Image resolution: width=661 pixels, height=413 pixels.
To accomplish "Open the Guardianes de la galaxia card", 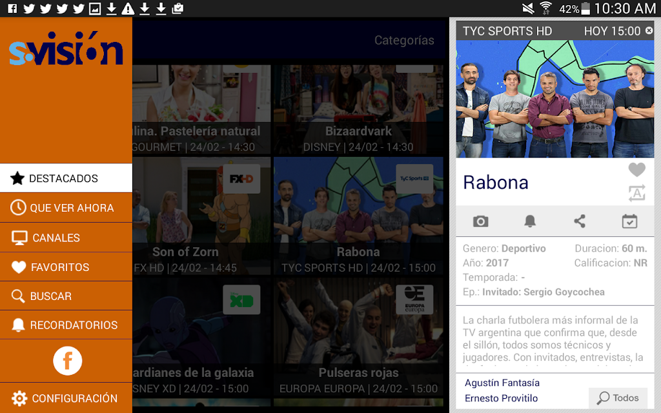I will point(201,337).
